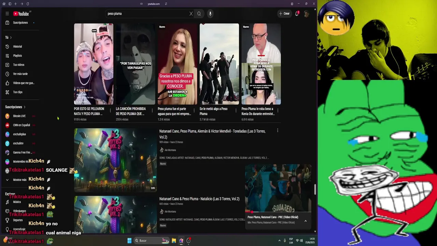437x246 pixels.
Task: Open Ale Montana channel under Toneladas
Action: tap(170, 150)
